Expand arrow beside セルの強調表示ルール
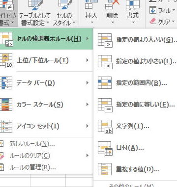Screen dimensions: 177x187 88,39
